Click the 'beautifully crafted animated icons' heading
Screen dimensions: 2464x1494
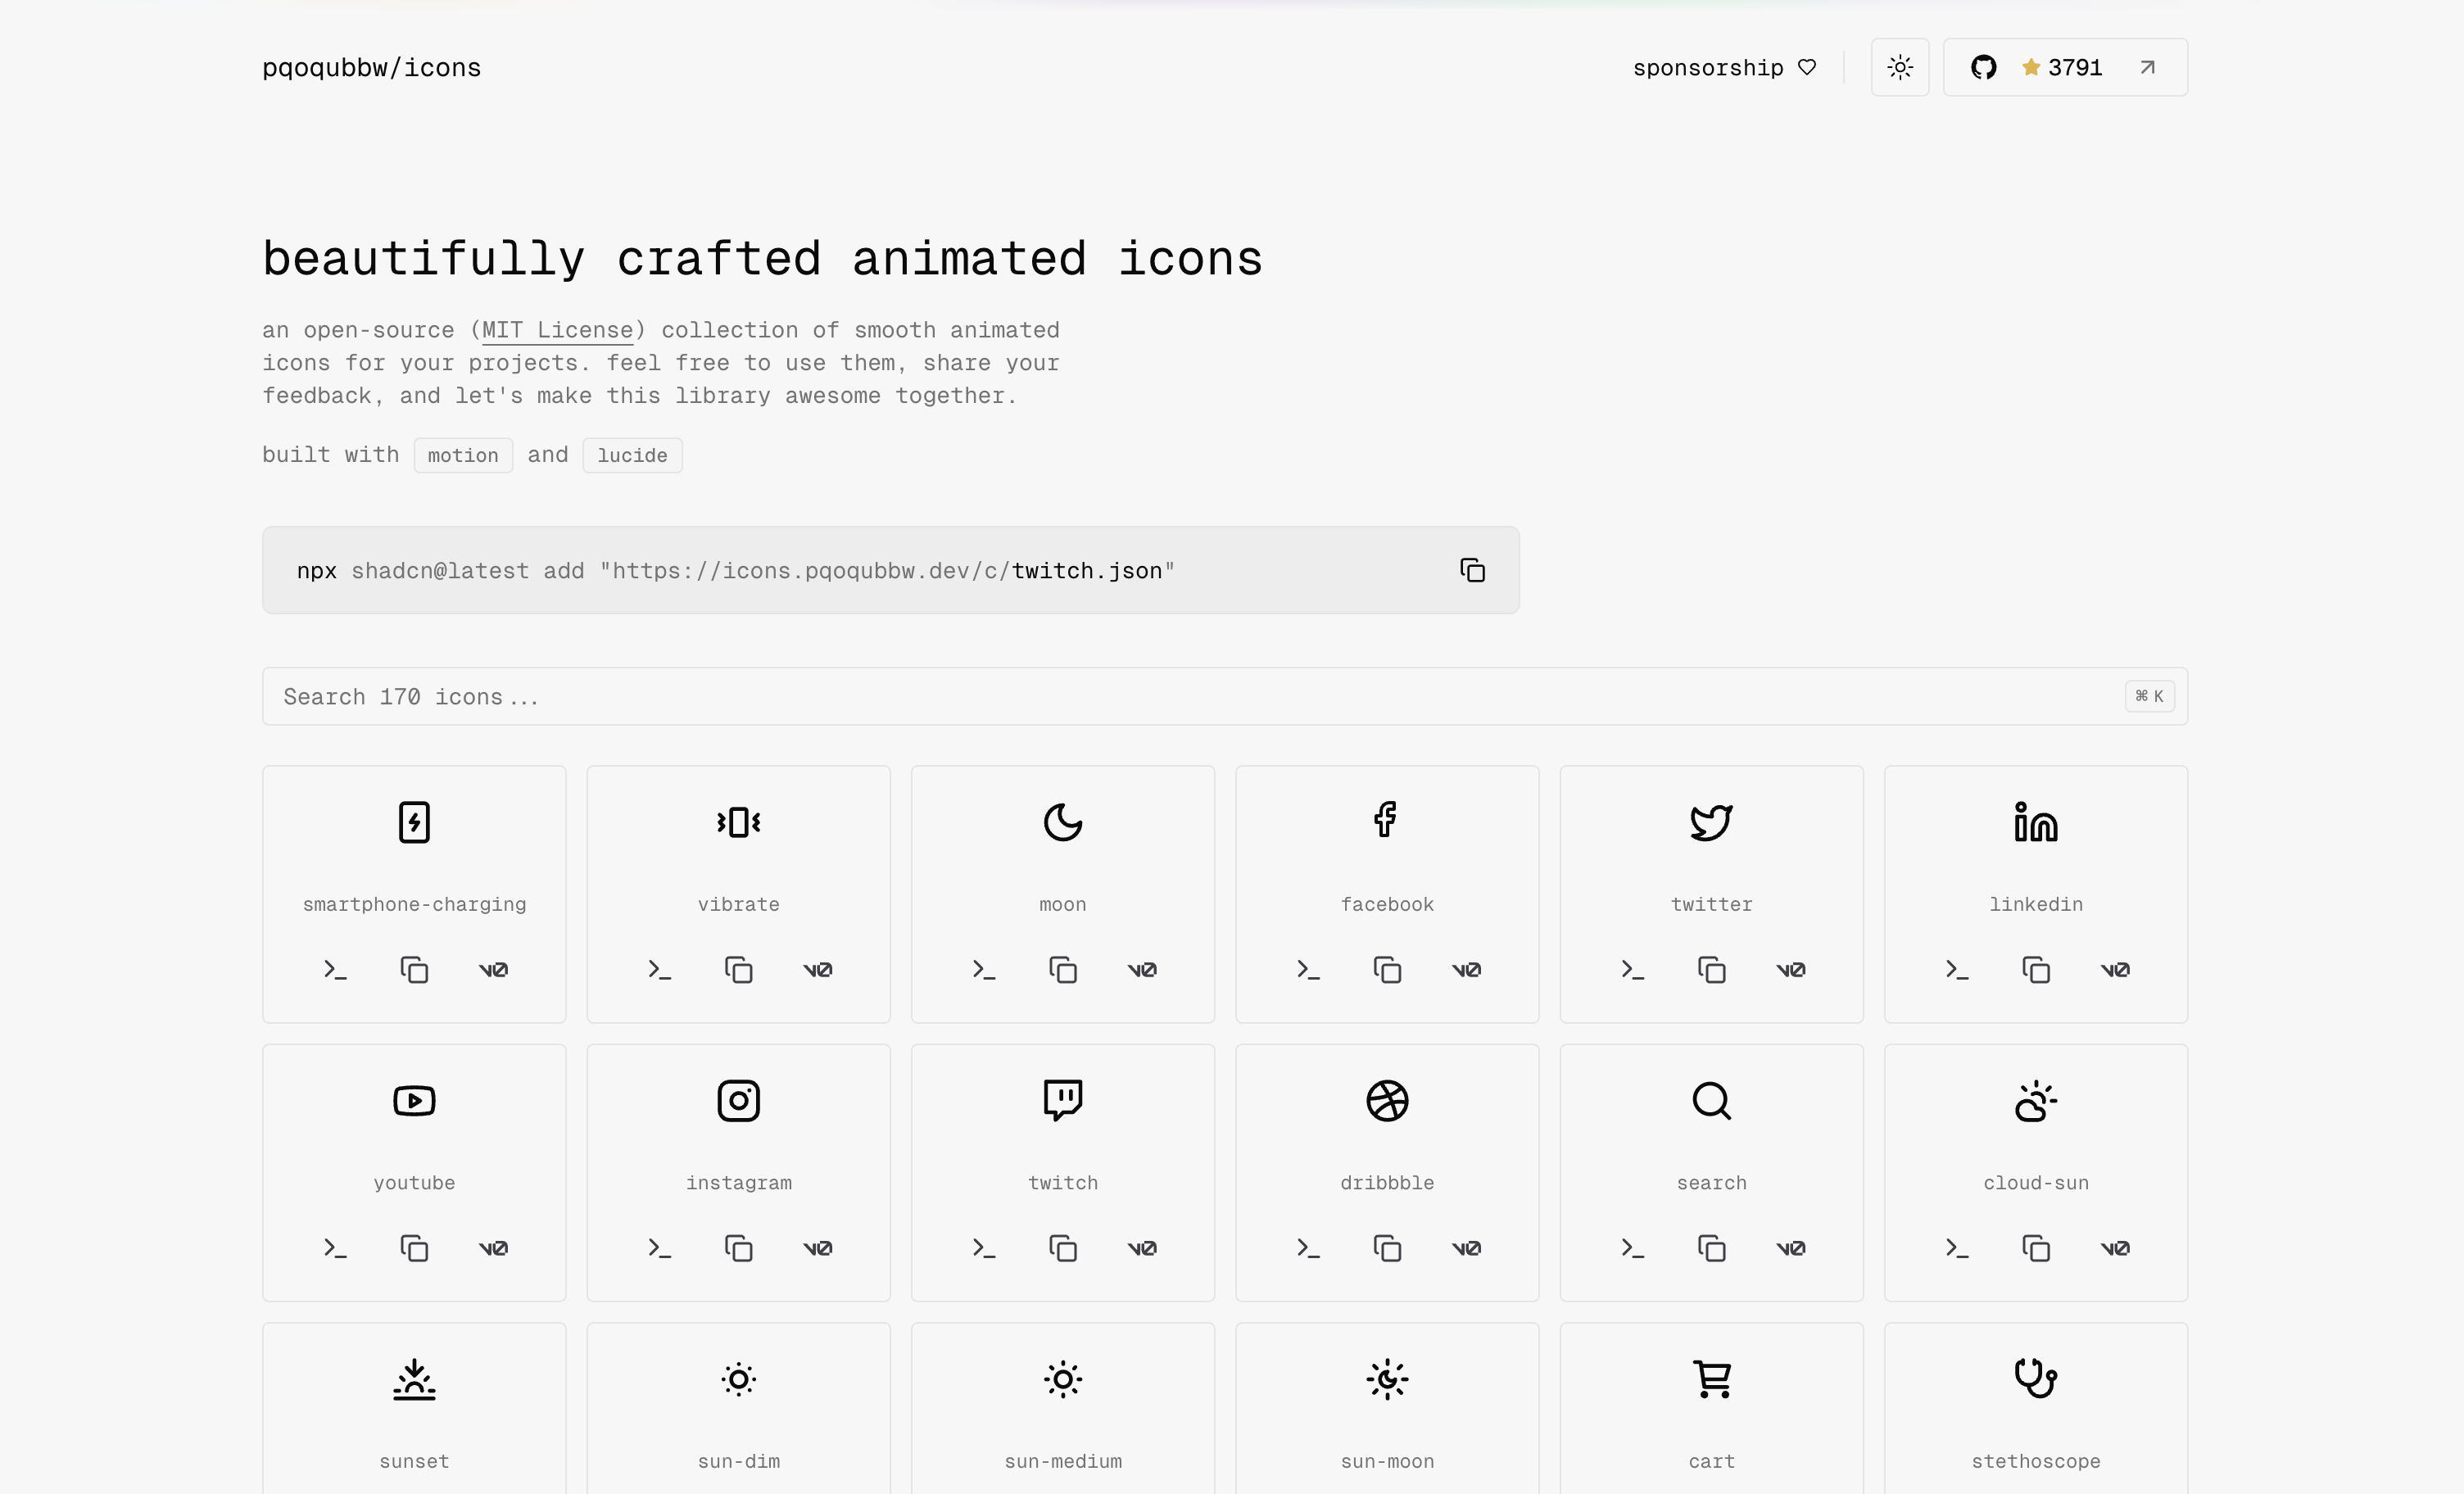(x=762, y=258)
